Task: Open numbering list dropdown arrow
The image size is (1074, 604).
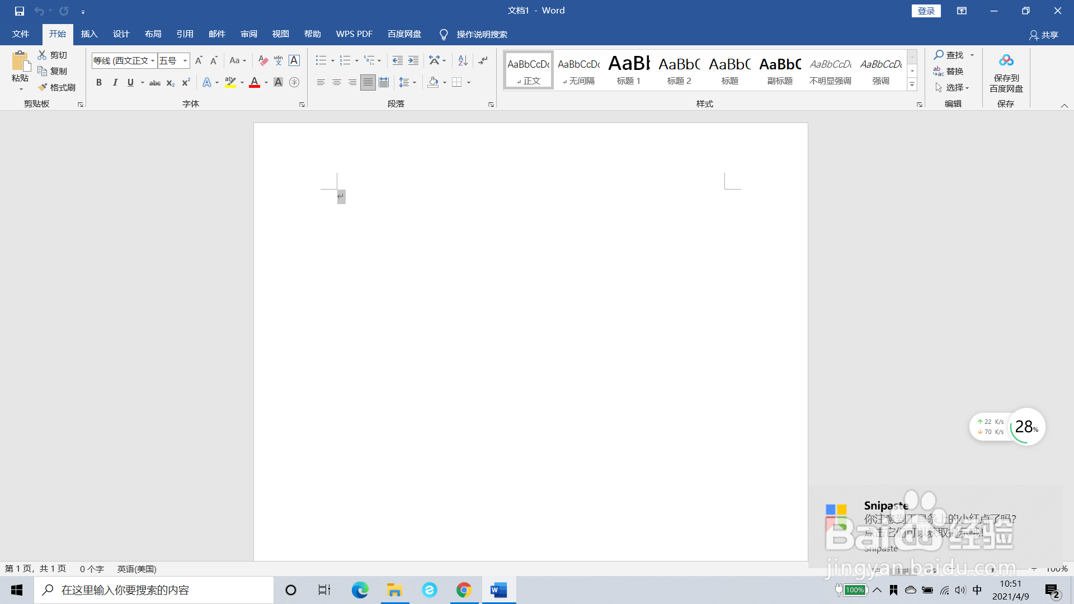Action: click(357, 60)
